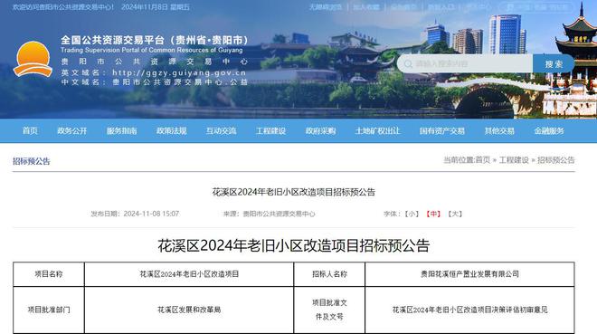Viewport: 597px width, 334px height.
Task: Set font size to large 【大】
Action: tap(455, 214)
